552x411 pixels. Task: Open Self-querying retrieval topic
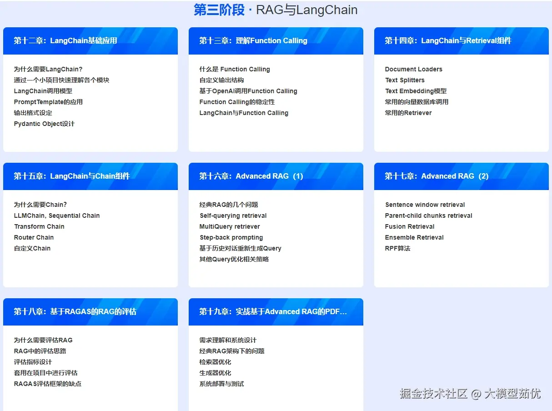233,216
